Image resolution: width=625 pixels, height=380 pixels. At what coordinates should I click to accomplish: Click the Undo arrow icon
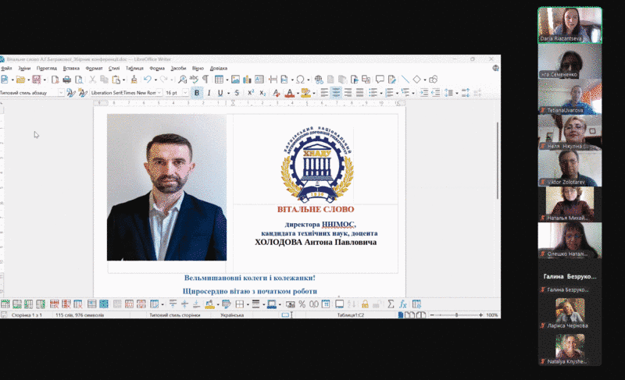click(147, 80)
